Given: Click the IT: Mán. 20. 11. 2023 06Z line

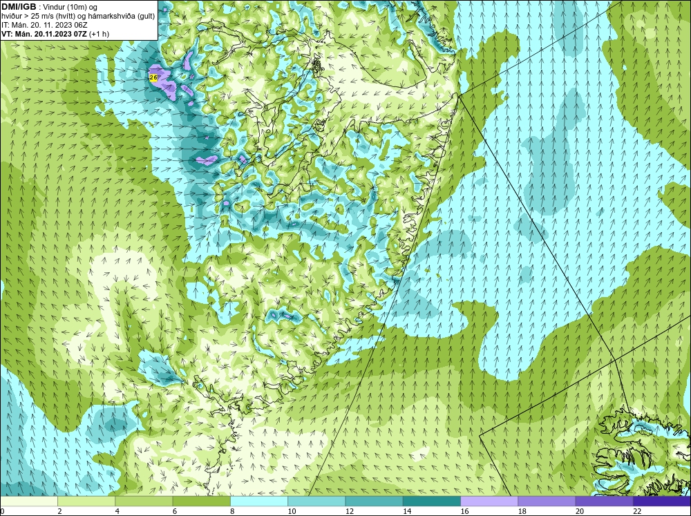Looking at the screenshot, I should pyautogui.click(x=44, y=25).
